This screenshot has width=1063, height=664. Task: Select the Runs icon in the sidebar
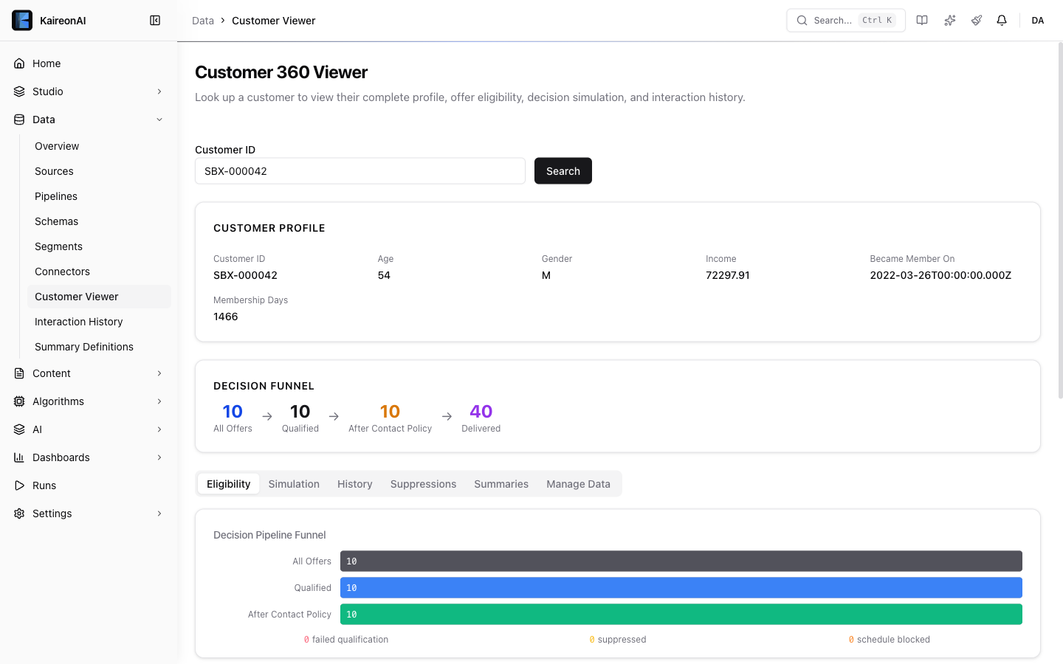(20, 485)
